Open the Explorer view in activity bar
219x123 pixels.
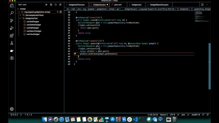tap(12, 6)
